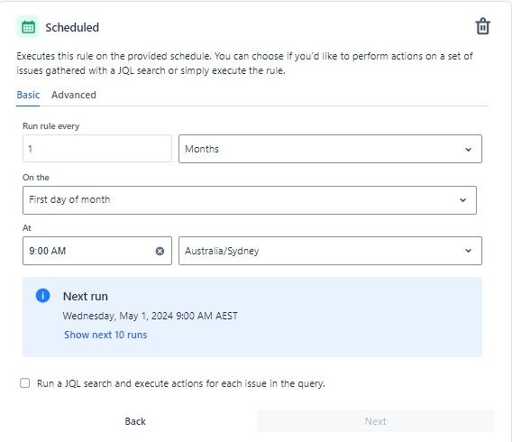Go back with the Back button
This screenshot has height=442, width=512.
135,421
